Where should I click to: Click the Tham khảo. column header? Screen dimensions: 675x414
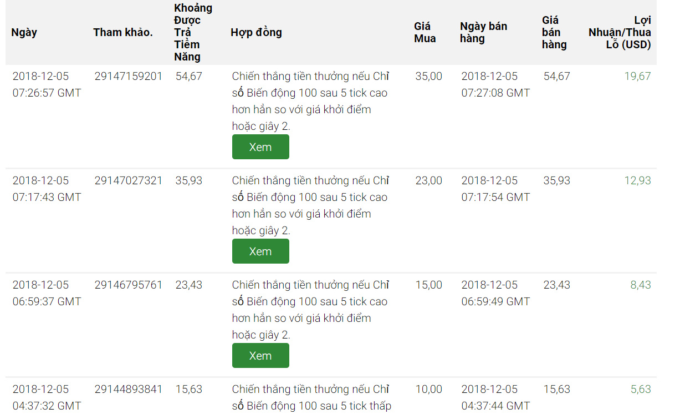(x=123, y=32)
